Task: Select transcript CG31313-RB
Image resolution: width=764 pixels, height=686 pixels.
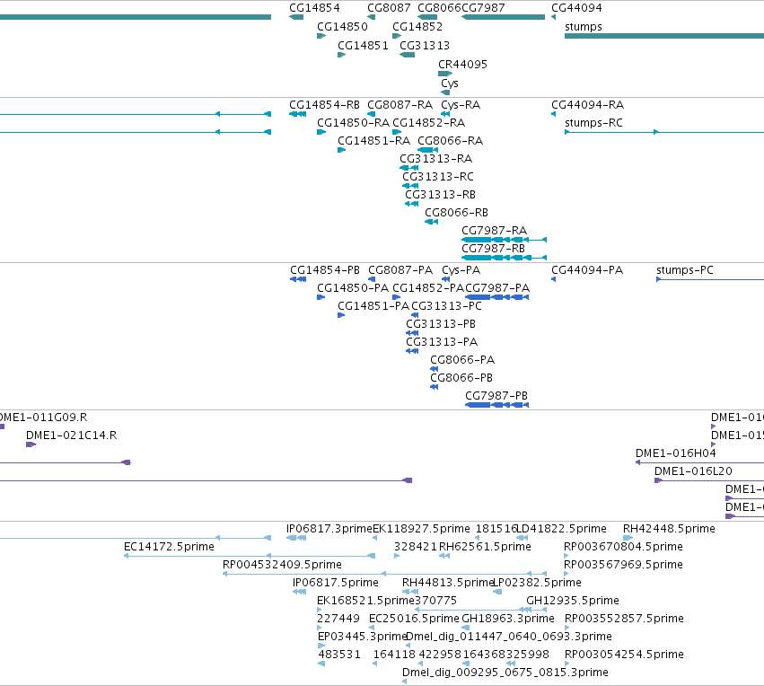Action: tap(440, 195)
